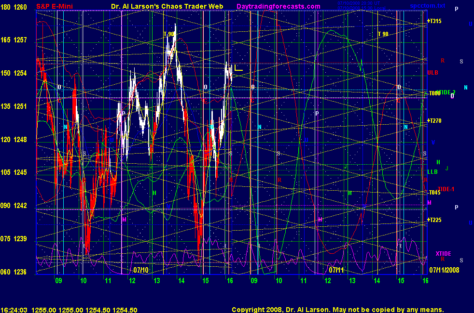
Task: Select the 180 1260 price axis label
Action: pyautogui.click(x=14, y=7)
